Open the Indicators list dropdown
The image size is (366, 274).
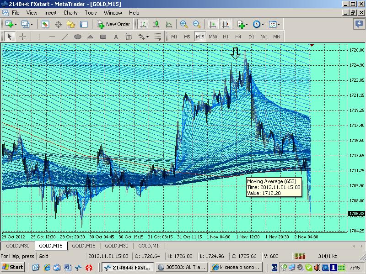(247, 24)
